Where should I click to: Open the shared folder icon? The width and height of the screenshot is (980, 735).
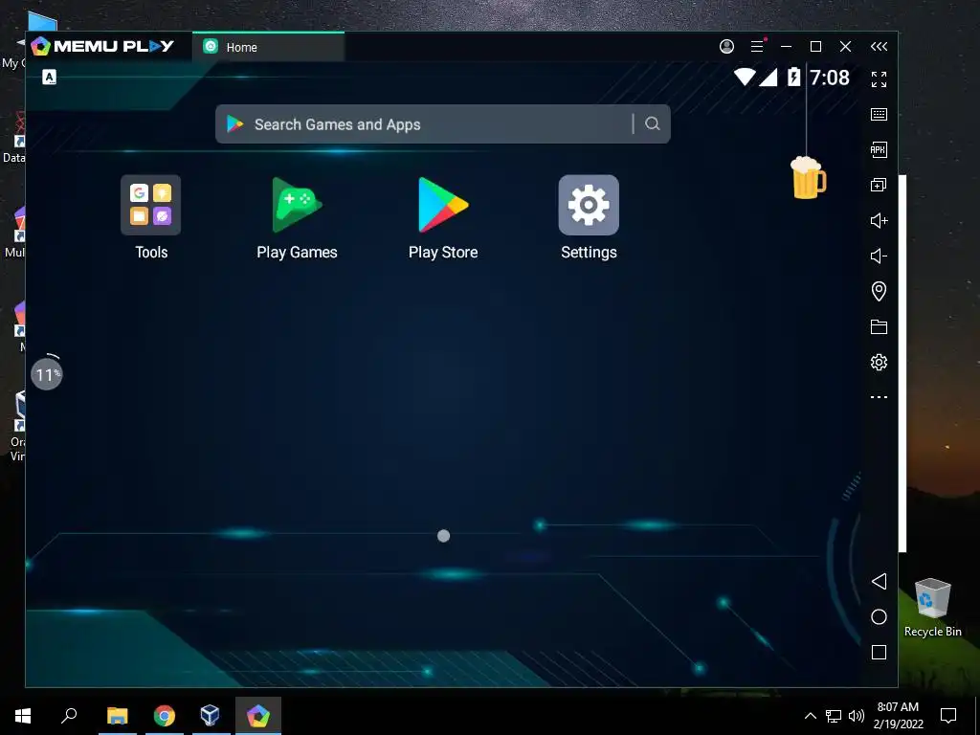point(879,327)
